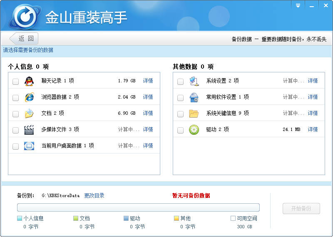Click the 其他数据 0 项 heading
This screenshot has height=237, width=333.
point(193,67)
